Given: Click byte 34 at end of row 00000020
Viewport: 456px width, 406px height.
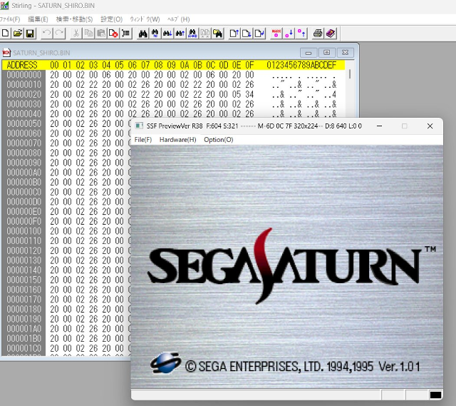Looking at the screenshot, I should (249, 94).
